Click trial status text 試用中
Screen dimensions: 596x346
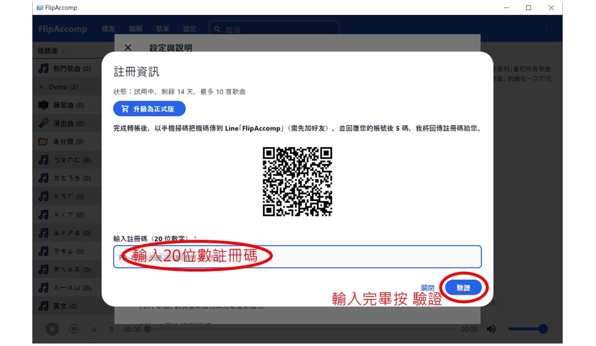click(144, 92)
